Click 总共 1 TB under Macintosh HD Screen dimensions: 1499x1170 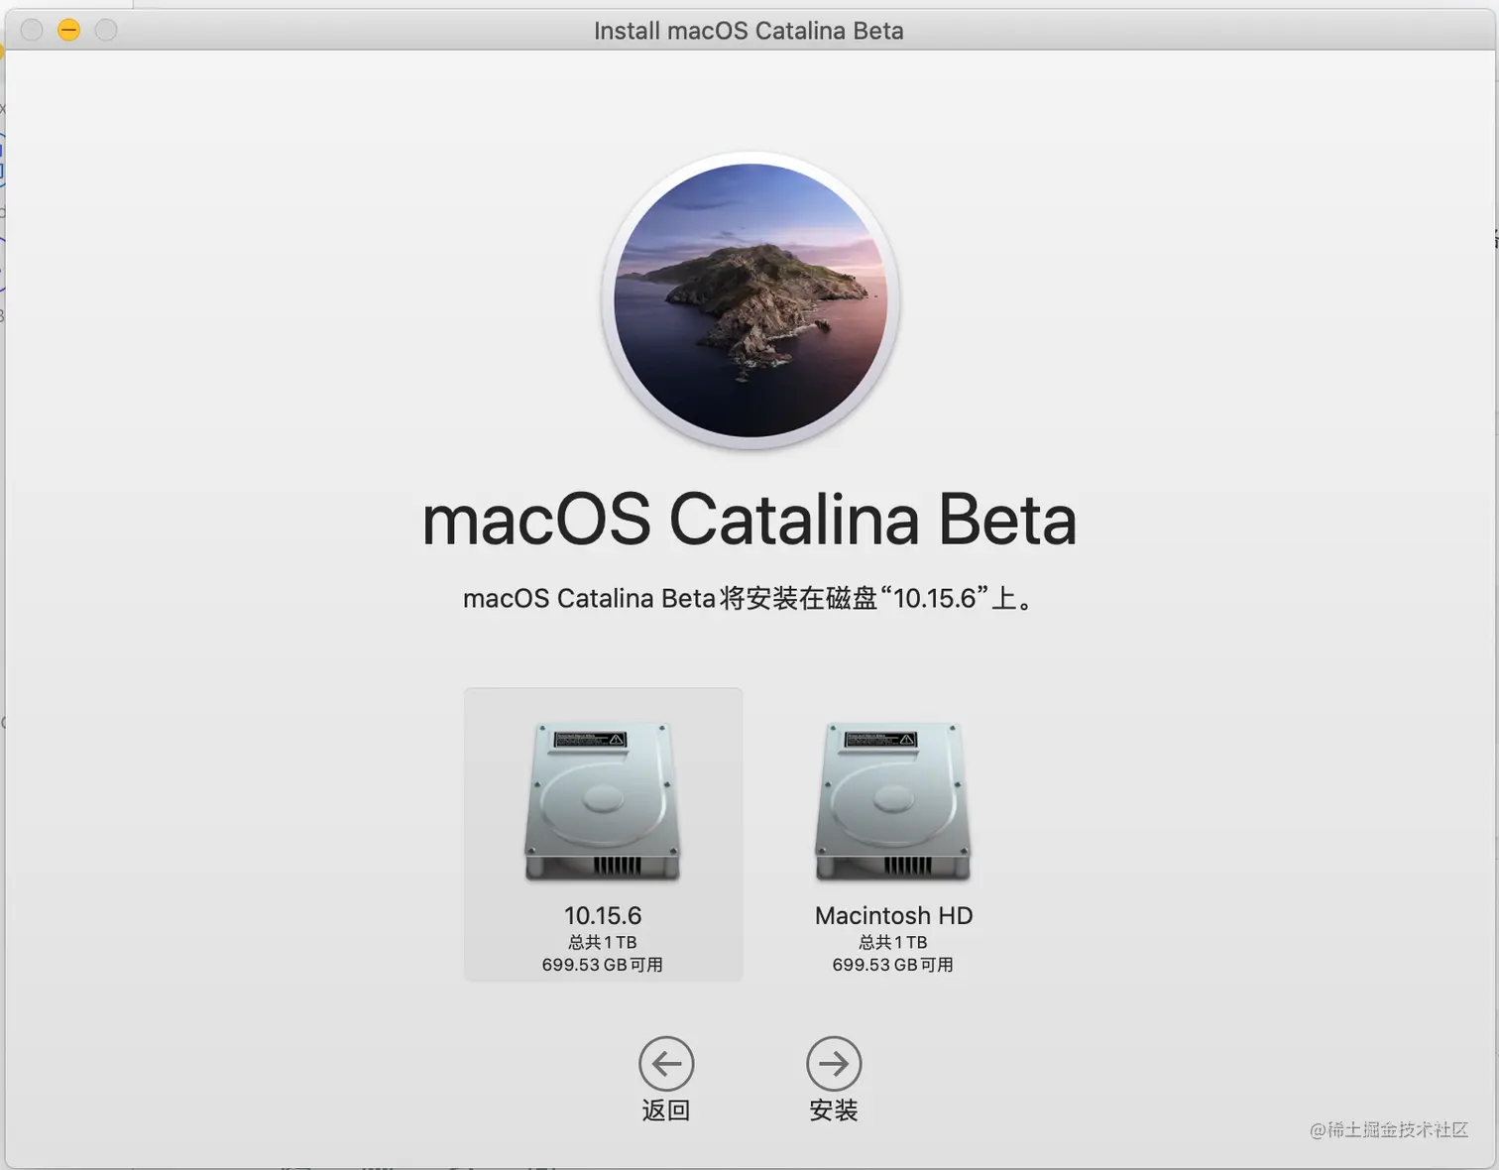tap(893, 942)
